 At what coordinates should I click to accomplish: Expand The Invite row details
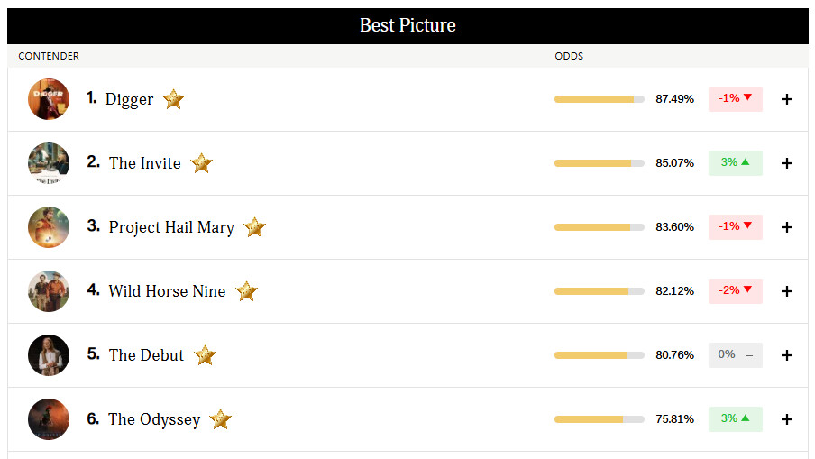pyautogui.click(x=786, y=163)
